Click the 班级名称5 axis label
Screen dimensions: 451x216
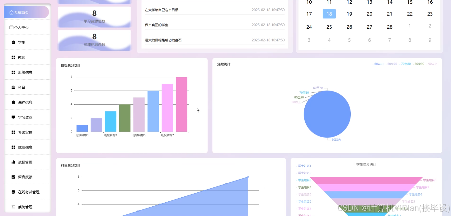coord(139,135)
